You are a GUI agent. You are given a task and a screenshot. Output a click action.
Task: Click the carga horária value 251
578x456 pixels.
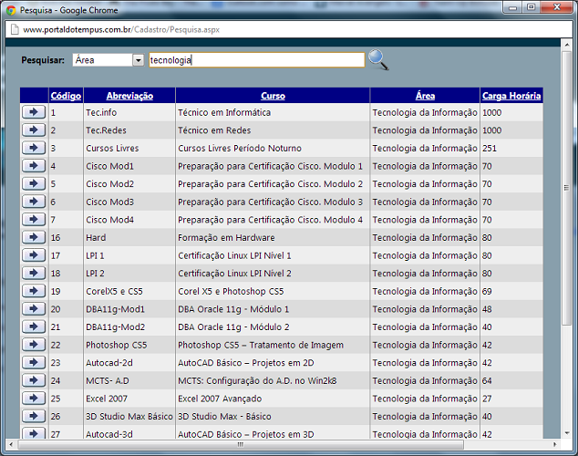click(x=490, y=148)
